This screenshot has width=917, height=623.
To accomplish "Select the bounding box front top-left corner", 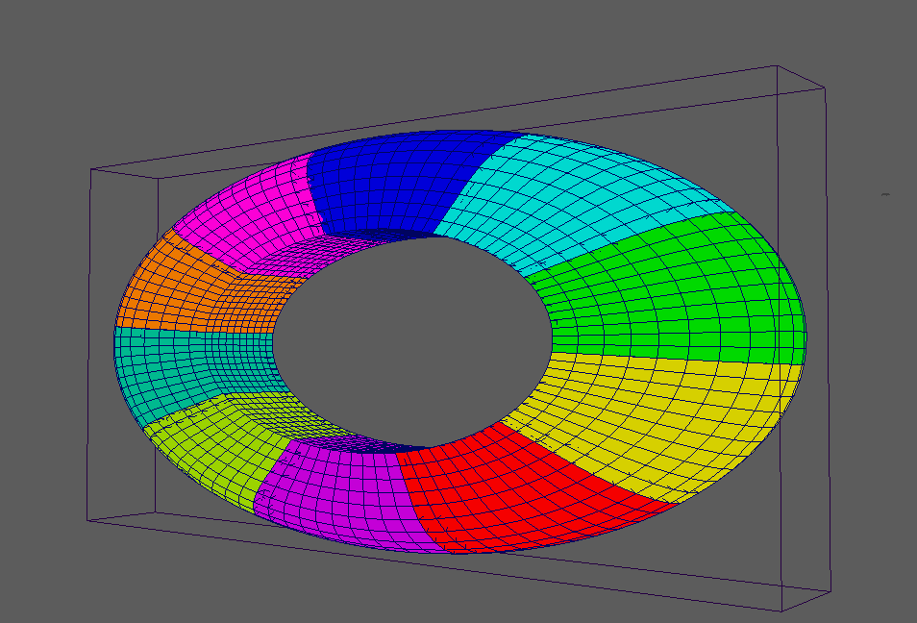I will [91, 170].
